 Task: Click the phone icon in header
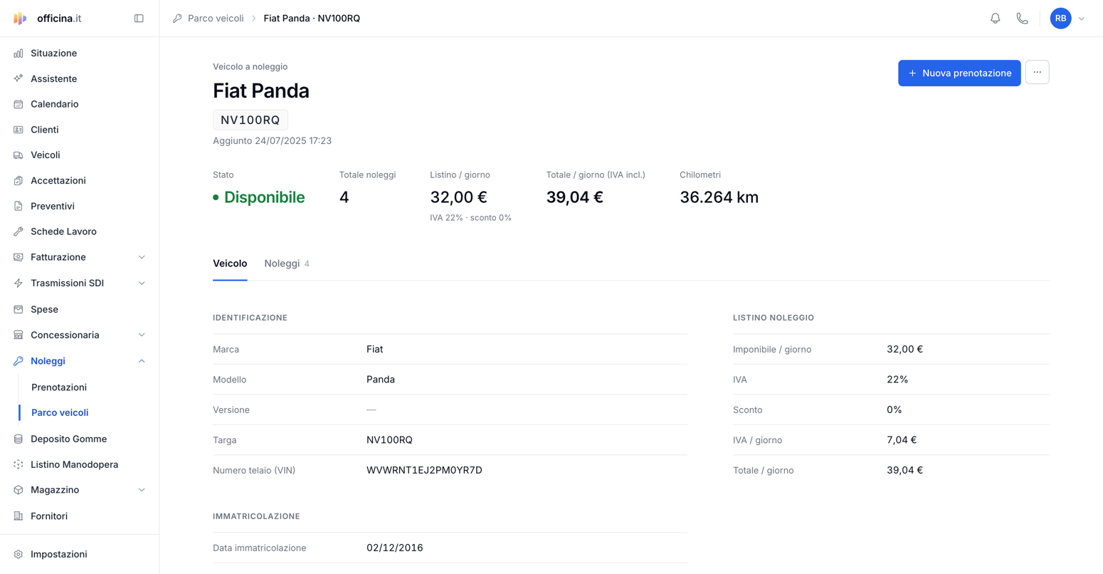point(1023,19)
